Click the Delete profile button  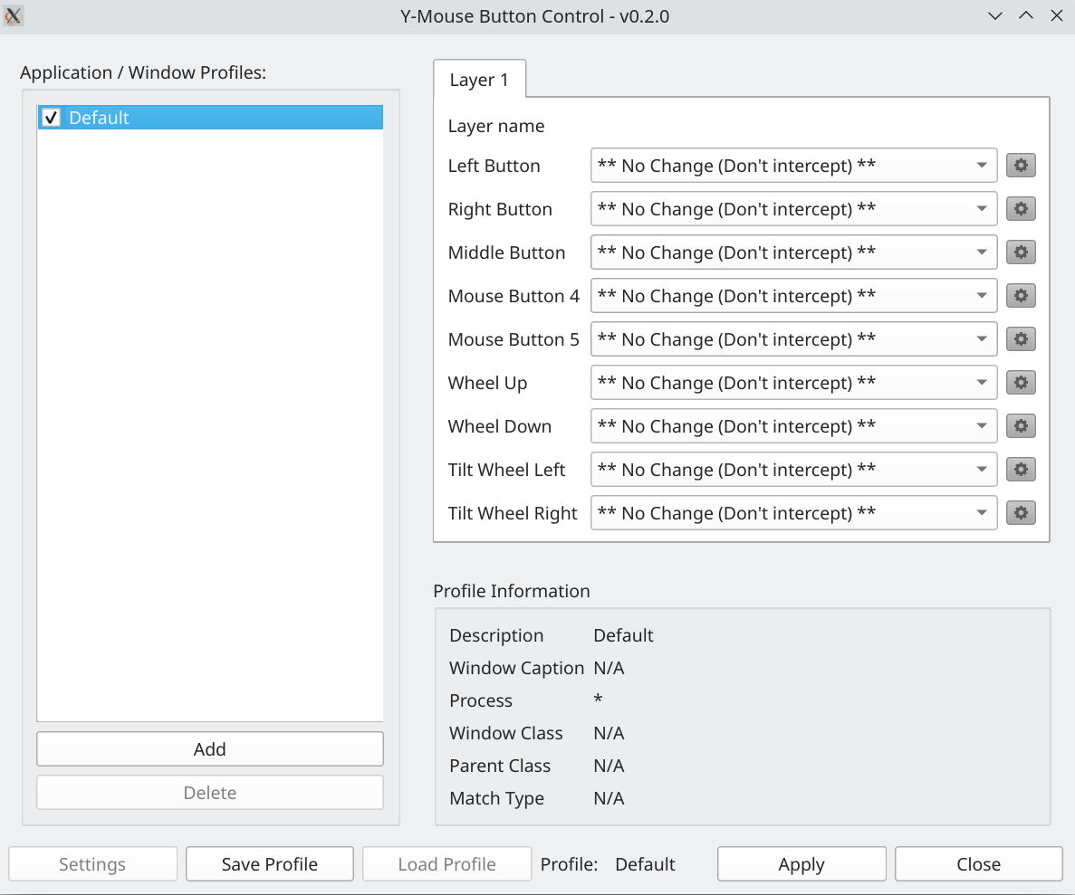point(210,792)
